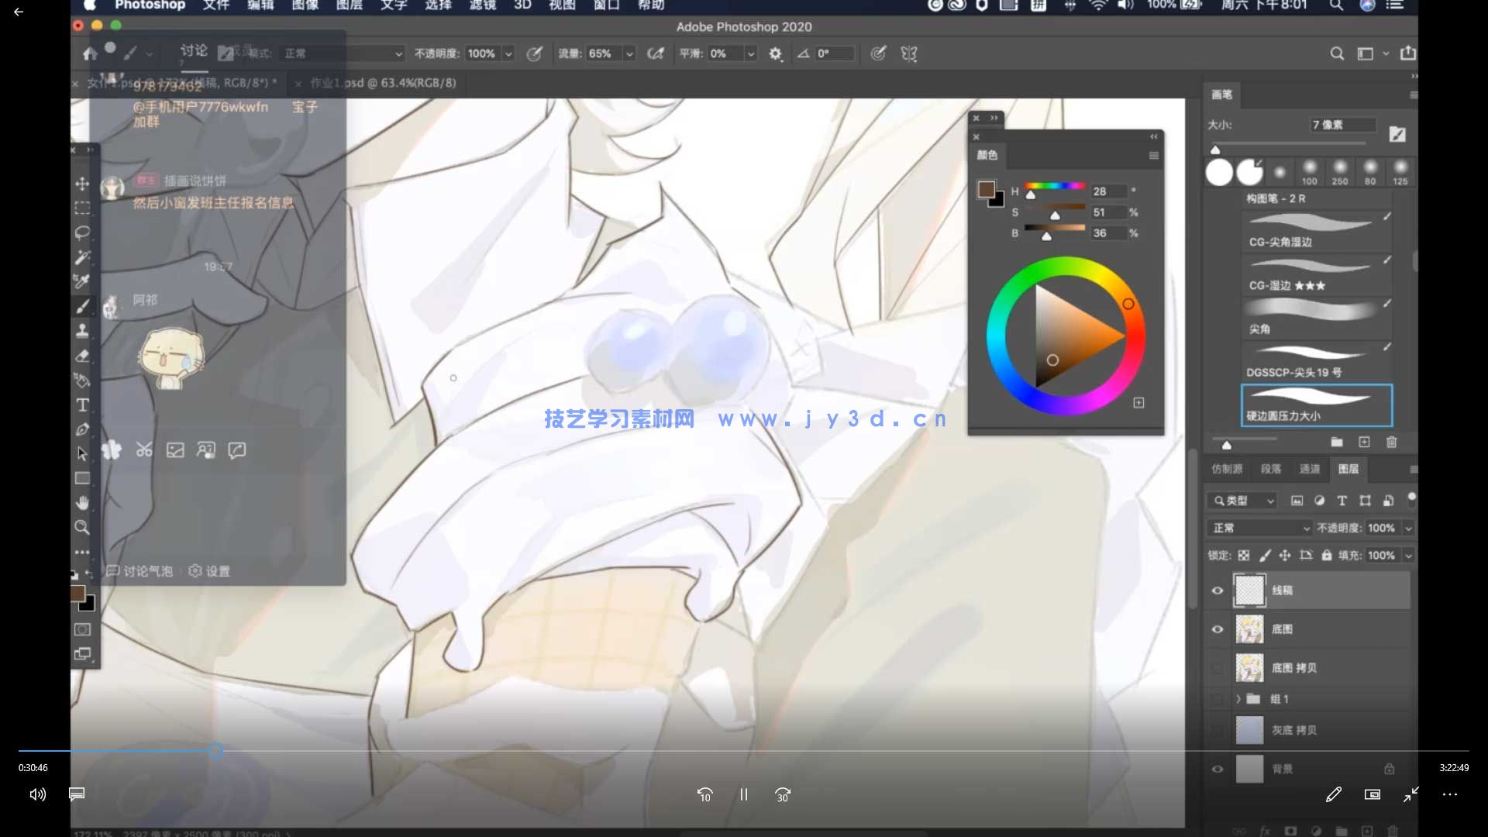
Task: Pick a color on the color wheel
Action: coord(1128,305)
